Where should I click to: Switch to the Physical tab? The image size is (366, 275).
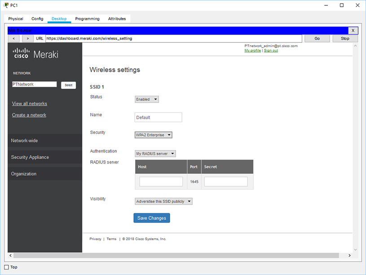point(16,19)
